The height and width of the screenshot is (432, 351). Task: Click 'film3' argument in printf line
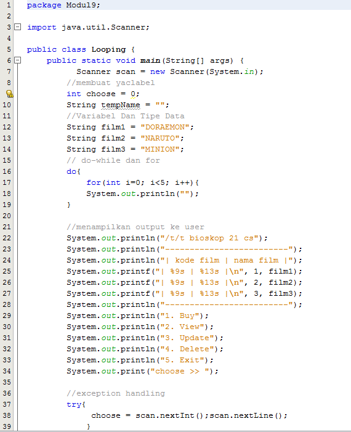coord(280,294)
